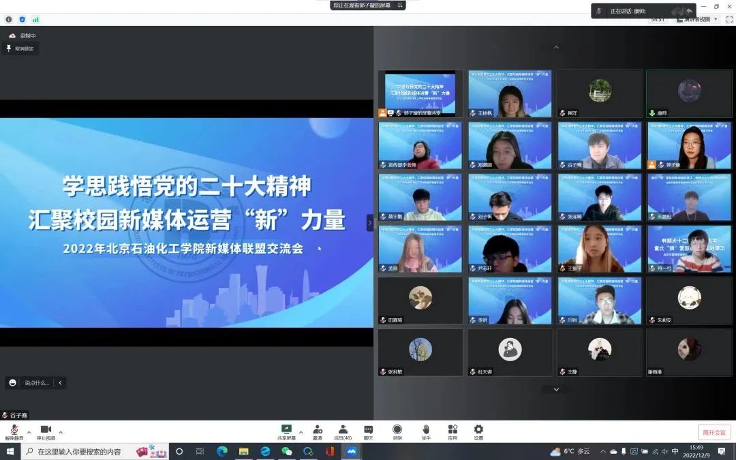This screenshot has height=460, width=736.
Task: Expand video options arrow beside camera
Action: pos(61,432)
